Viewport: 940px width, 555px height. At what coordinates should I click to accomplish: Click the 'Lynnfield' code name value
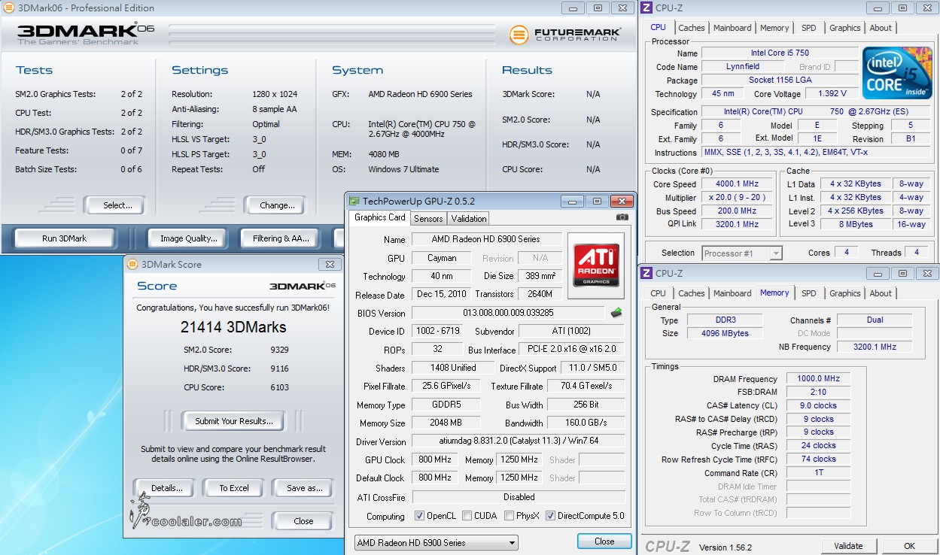click(743, 66)
